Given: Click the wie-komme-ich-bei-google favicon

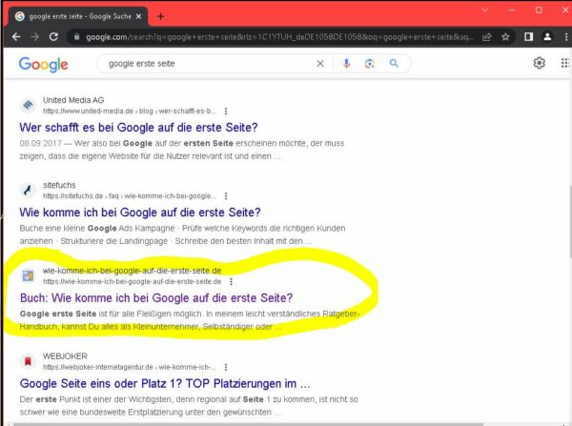Looking at the screenshot, I should (28, 275).
